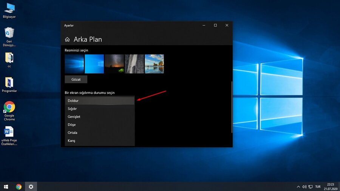Click the Settings gear on taskbar

[x=31, y=186]
